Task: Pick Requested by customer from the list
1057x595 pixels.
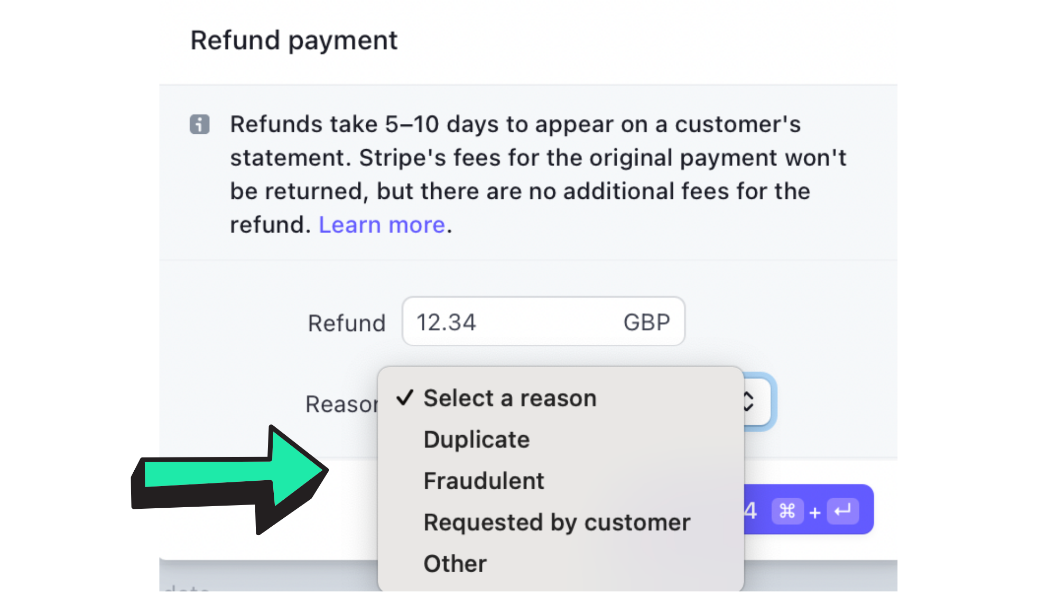Action: coord(557,523)
